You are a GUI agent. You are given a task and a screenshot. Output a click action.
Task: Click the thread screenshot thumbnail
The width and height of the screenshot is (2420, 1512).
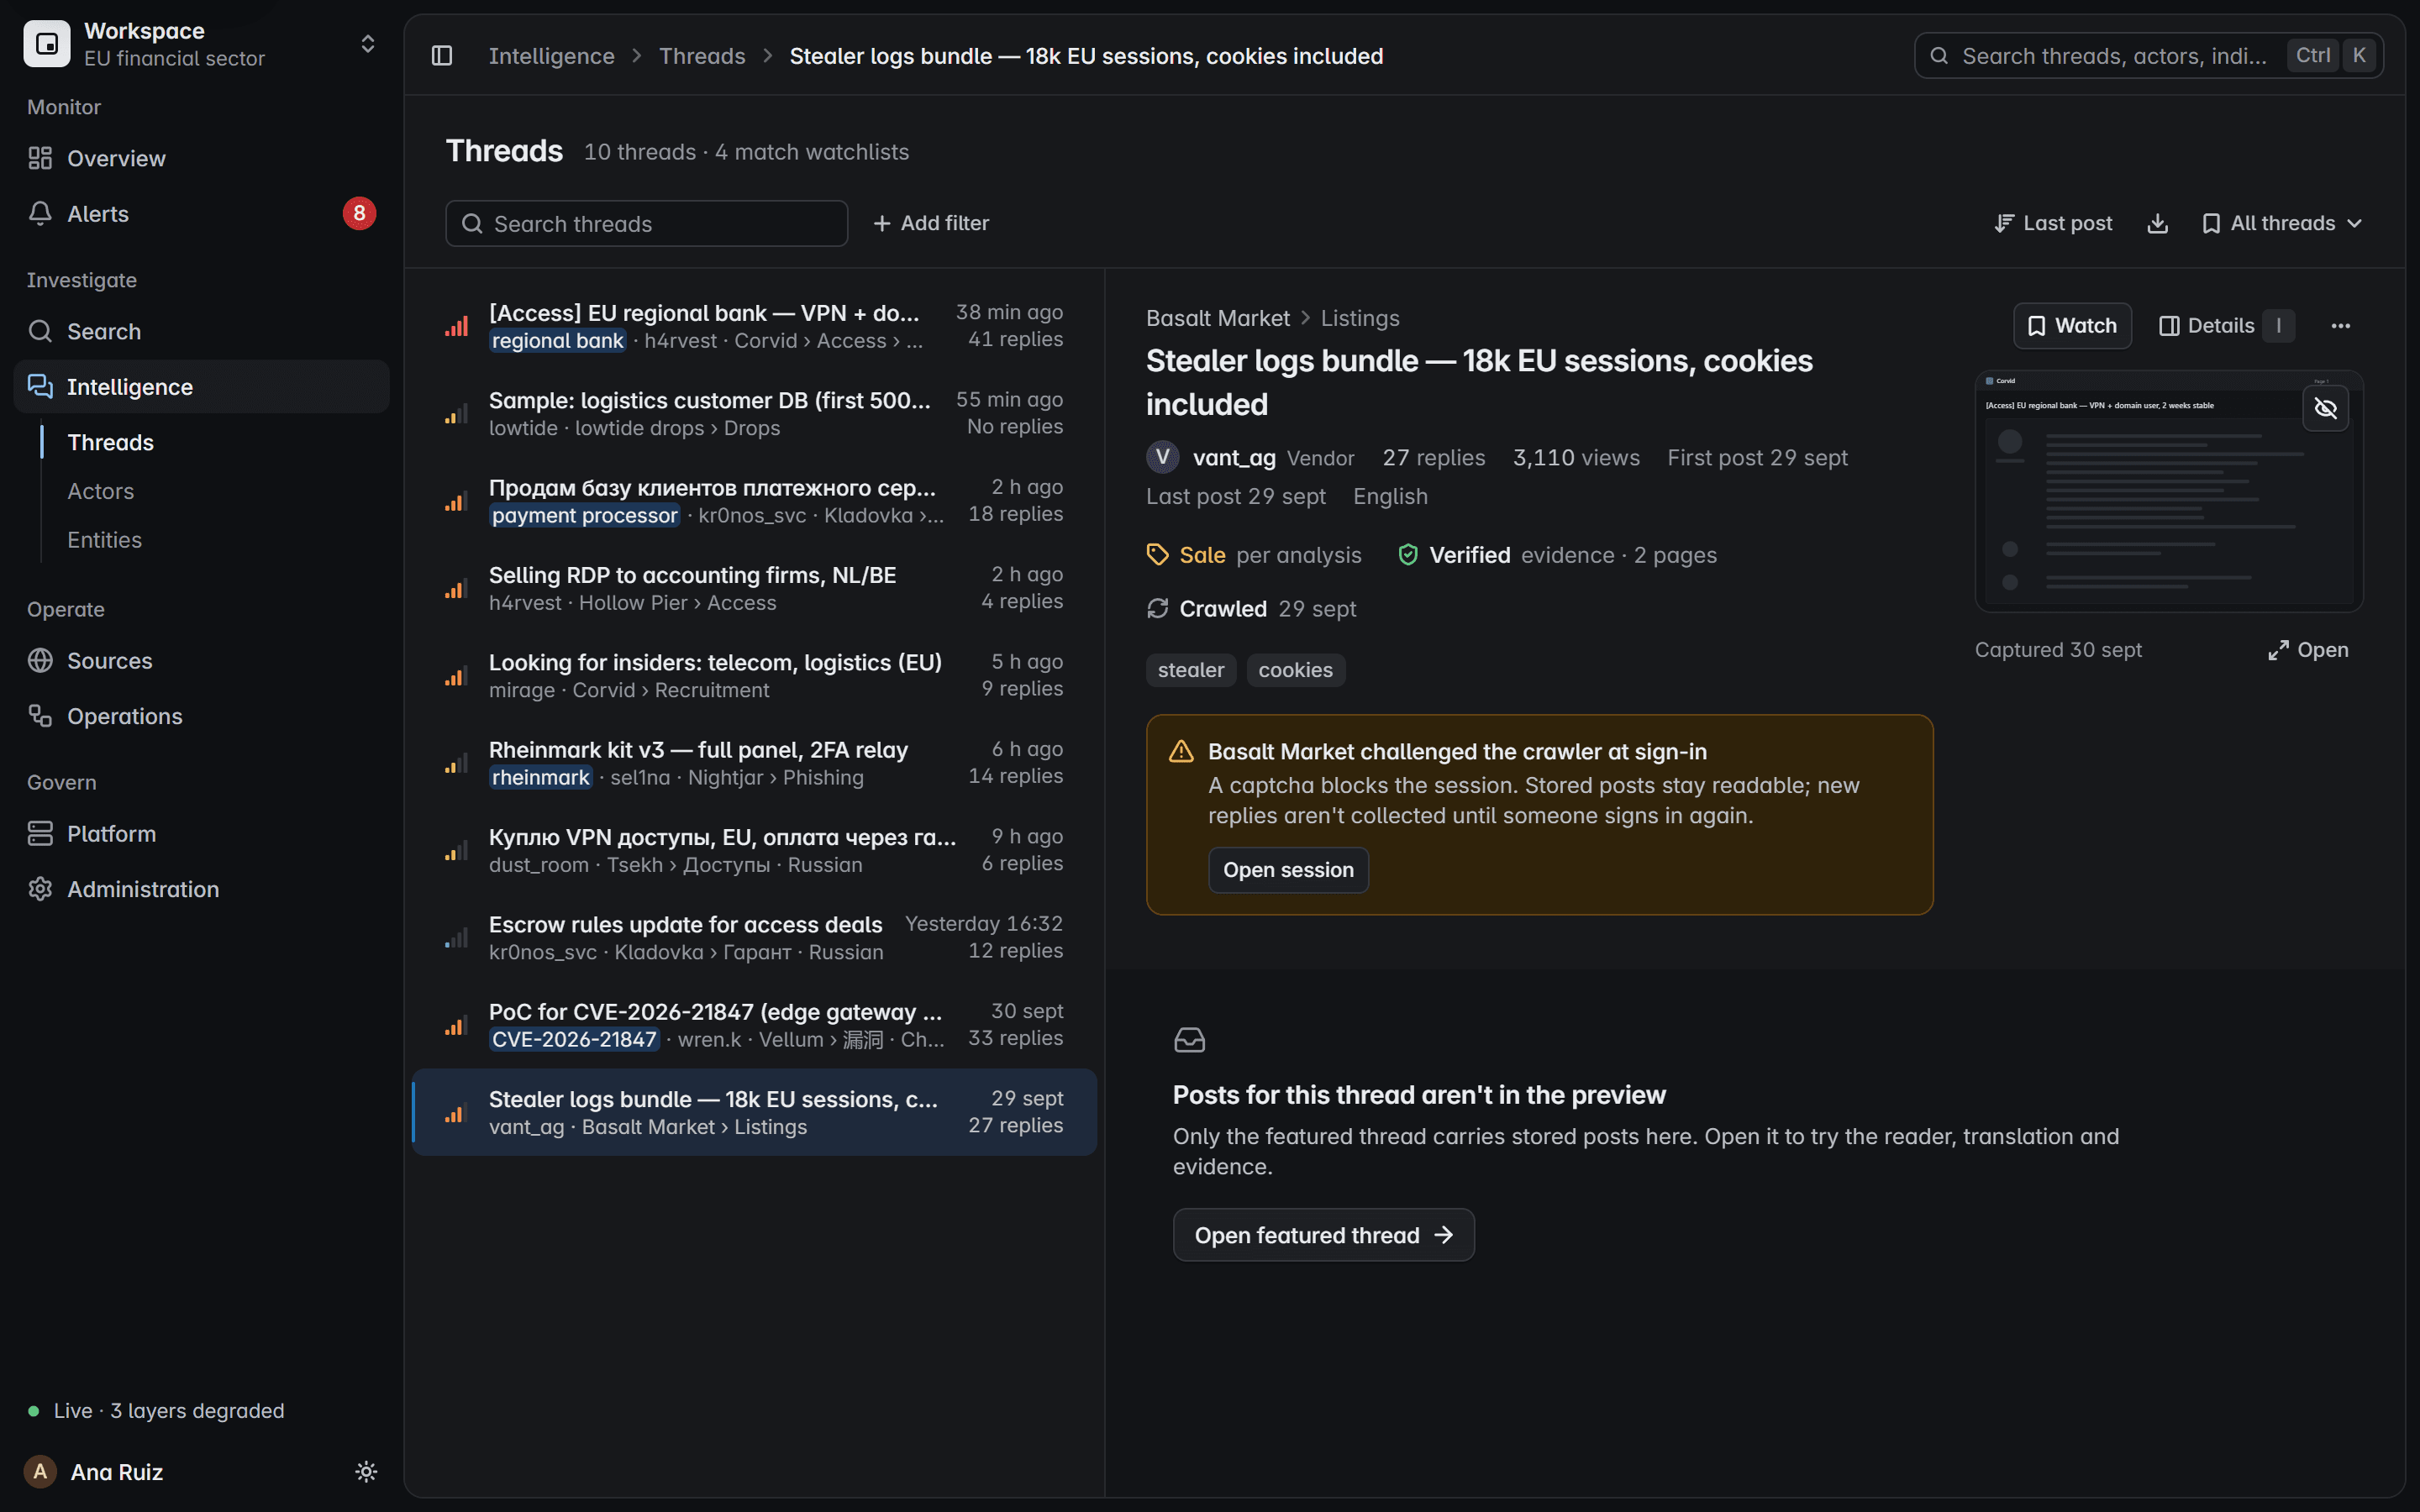[2168, 491]
